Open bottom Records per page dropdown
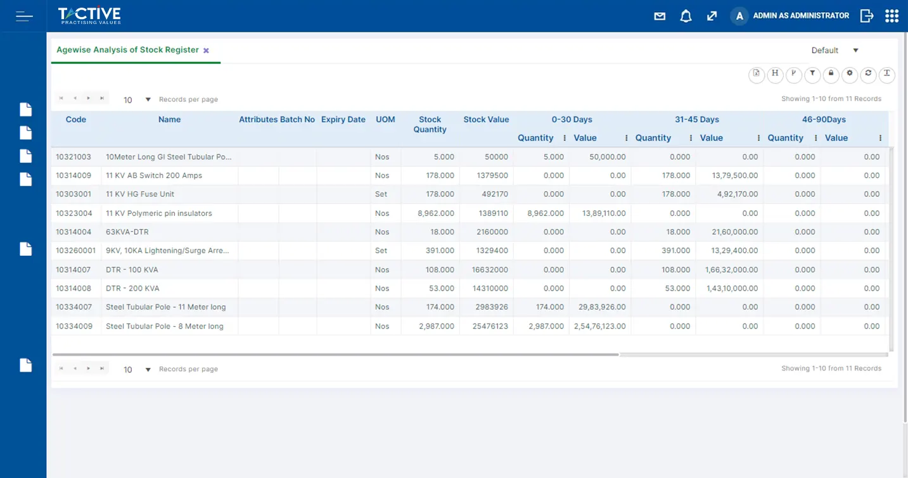 tap(137, 370)
